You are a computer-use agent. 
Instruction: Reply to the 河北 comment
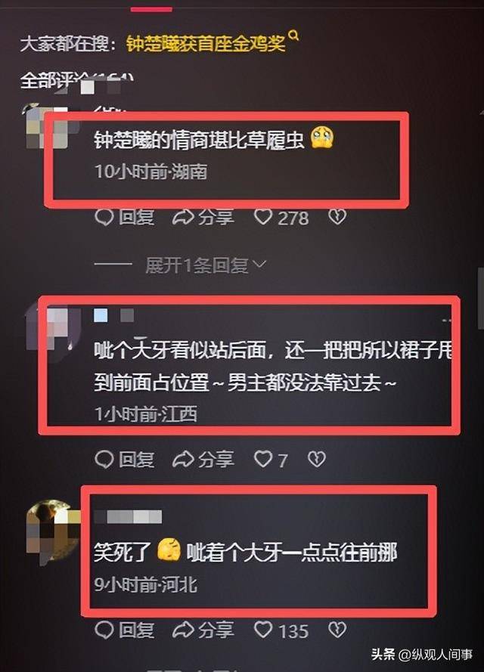coord(124,630)
